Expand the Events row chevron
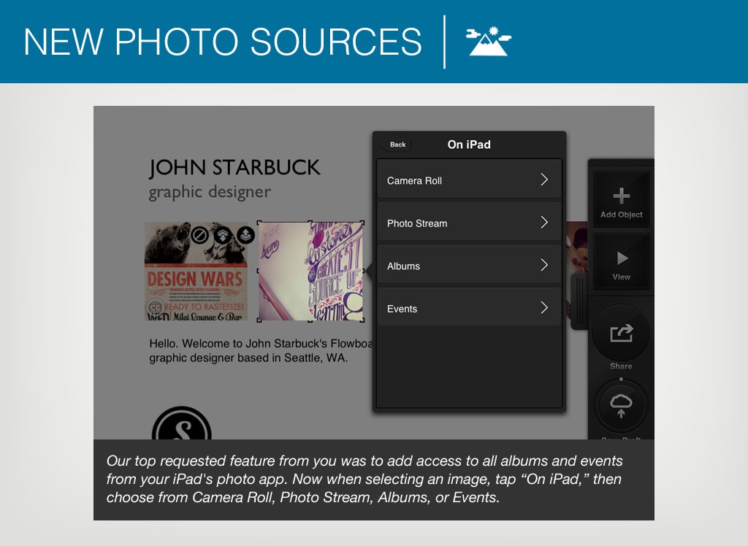The image size is (748, 546). pyautogui.click(x=543, y=308)
